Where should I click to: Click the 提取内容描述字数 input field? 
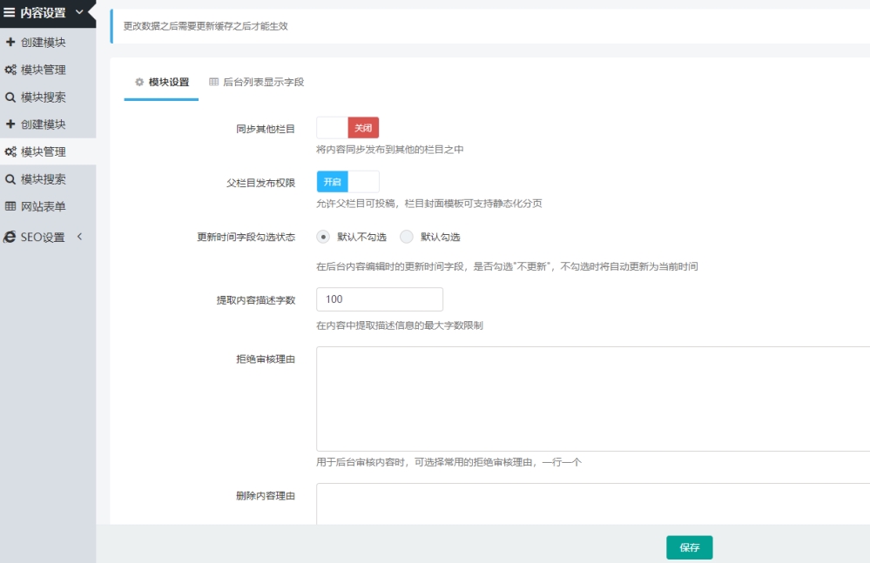coord(380,299)
